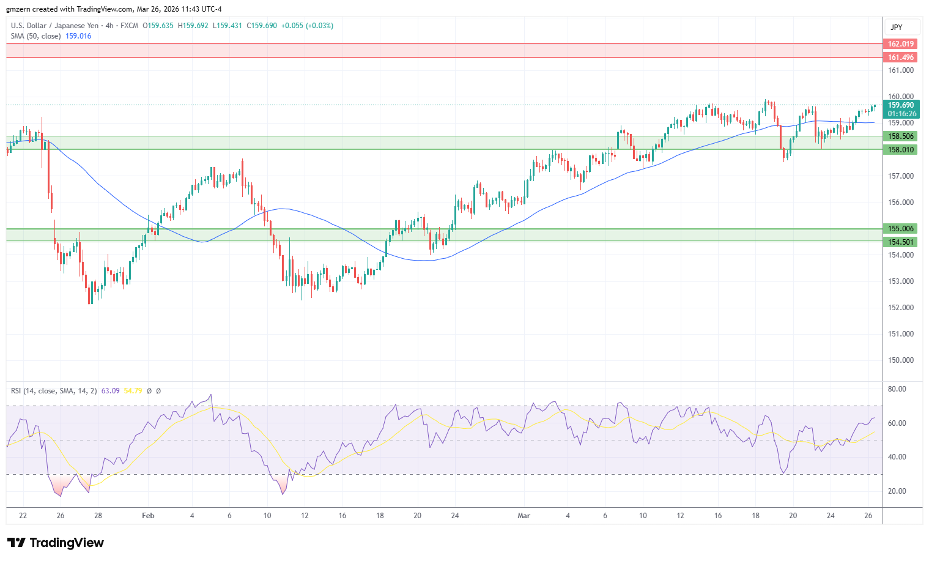The image size is (929, 561).
Task: Select the 150.000 price axis label
Action: click(x=901, y=360)
